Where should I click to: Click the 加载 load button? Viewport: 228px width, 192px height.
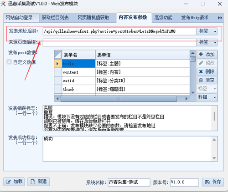coord(14,182)
